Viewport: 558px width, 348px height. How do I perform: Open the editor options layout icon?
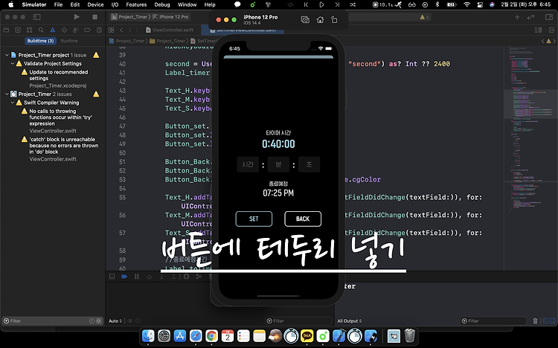[538, 30]
